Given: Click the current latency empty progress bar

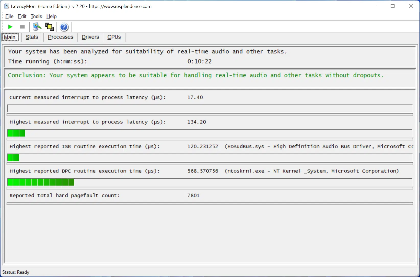Looking at the screenshot, I should pyautogui.click(x=210, y=109).
